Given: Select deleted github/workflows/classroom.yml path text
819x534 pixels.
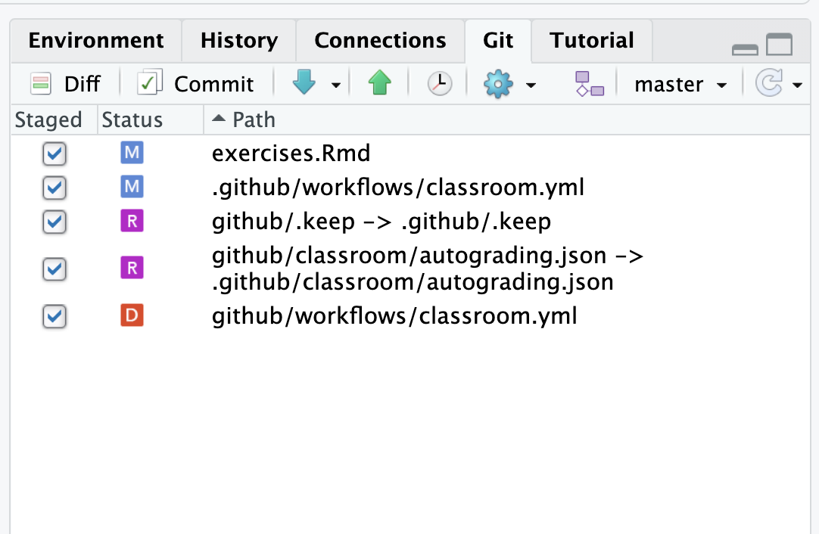Looking at the screenshot, I should click(394, 316).
